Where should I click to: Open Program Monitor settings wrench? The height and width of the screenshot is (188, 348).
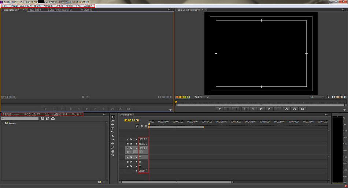tap(329, 97)
